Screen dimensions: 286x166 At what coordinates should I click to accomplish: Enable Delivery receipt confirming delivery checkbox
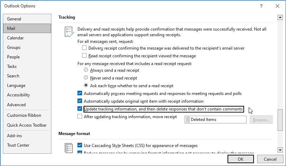tap(84, 48)
